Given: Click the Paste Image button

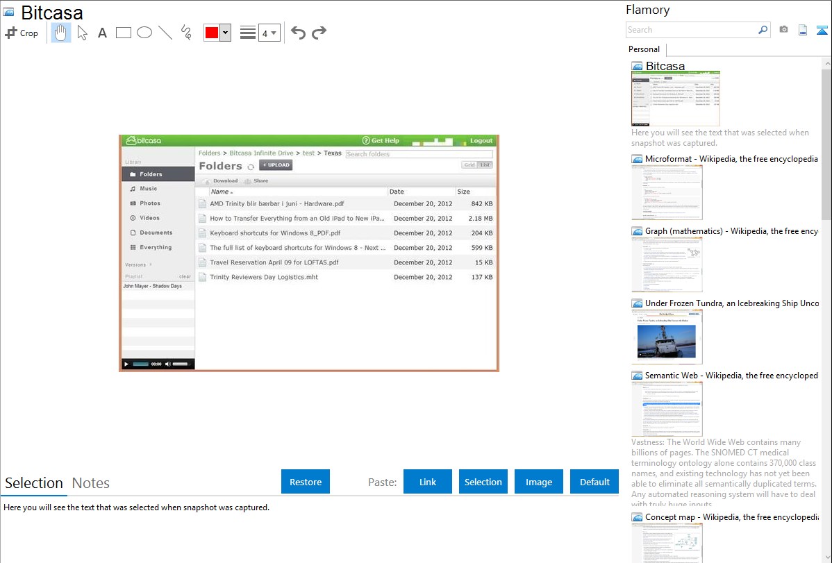Looking at the screenshot, I should pyautogui.click(x=538, y=482).
